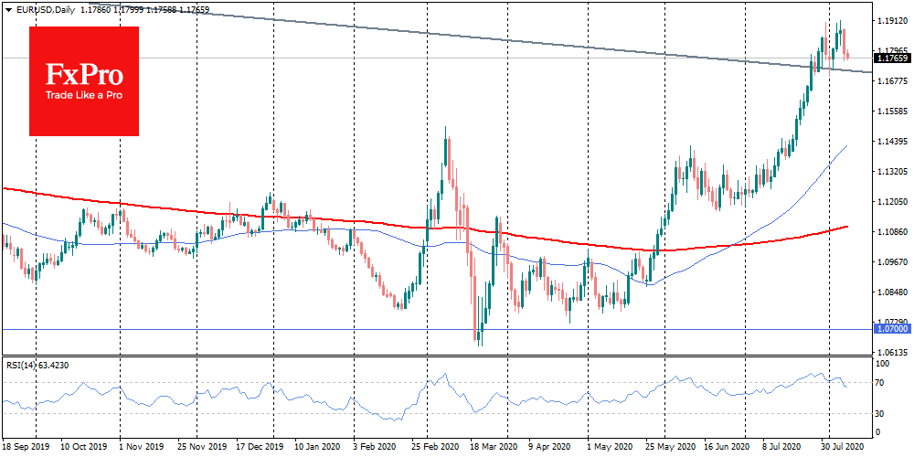Select the RSI(14) indicator label
Screen dimensions: 914x457
(38, 366)
